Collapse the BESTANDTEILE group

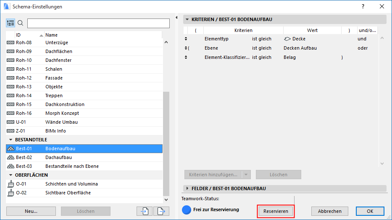tap(11, 140)
